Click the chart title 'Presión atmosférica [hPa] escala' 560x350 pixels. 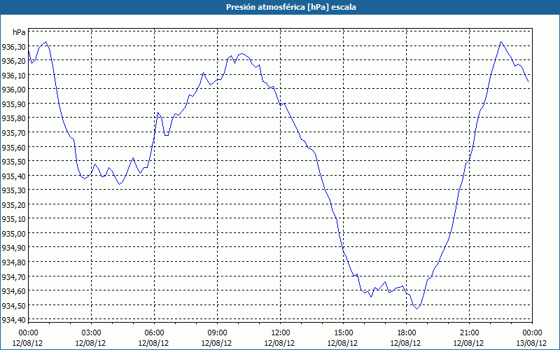click(x=290, y=7)
